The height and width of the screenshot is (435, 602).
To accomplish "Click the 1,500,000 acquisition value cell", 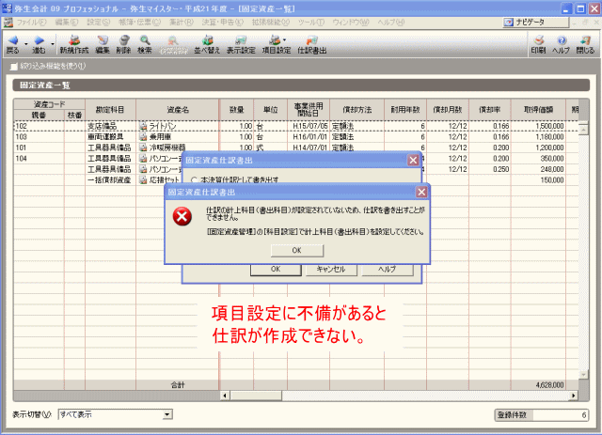I will [x=538, y=126].
